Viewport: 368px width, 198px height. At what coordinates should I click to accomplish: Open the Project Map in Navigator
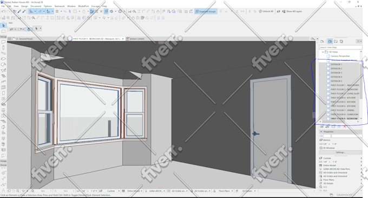click(322, 41)
